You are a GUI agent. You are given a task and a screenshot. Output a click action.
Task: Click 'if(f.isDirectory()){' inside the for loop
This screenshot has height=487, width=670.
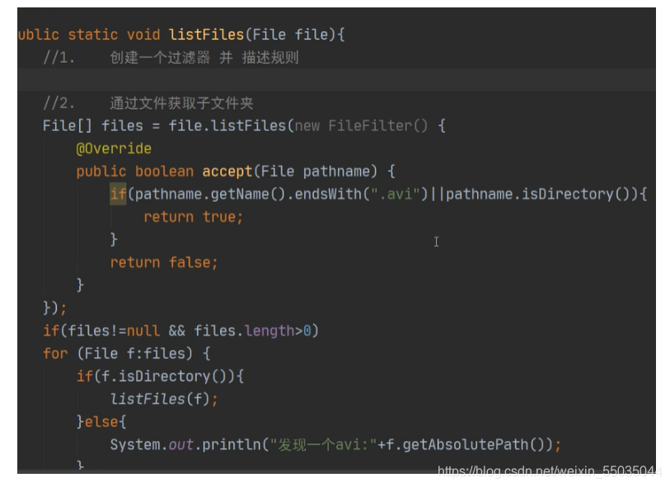tap(160, 377)
